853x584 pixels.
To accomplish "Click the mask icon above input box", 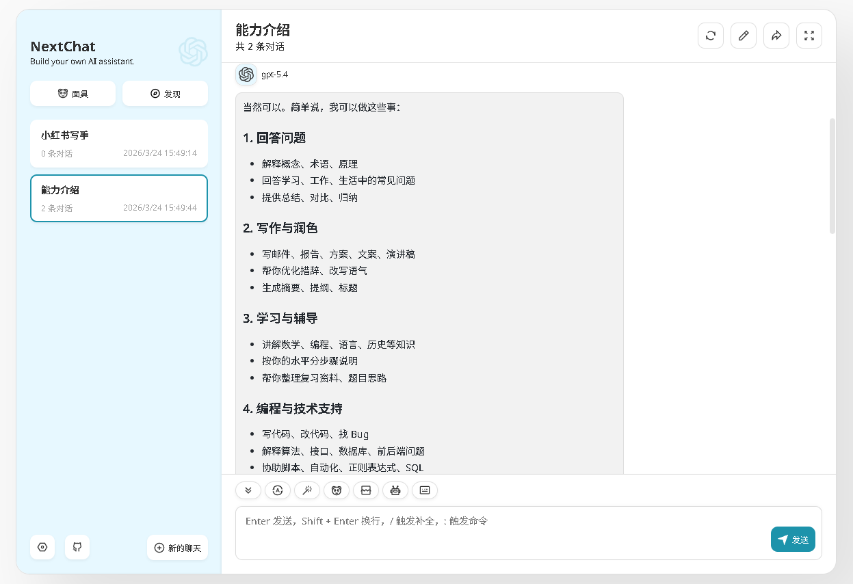I will (337, 490).
